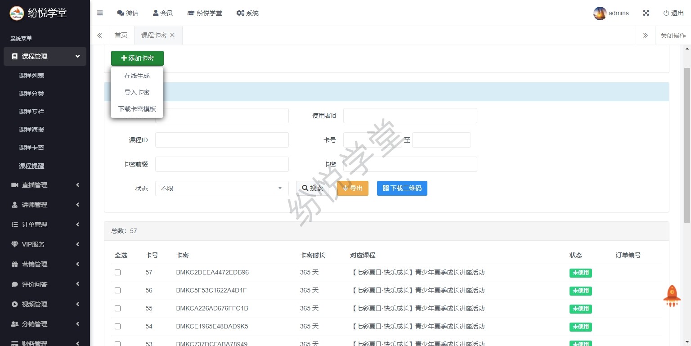The width and height of the screenshot is (691, 346).
Task: Check the checkbox for card 57
Action: tap(117, 273)
